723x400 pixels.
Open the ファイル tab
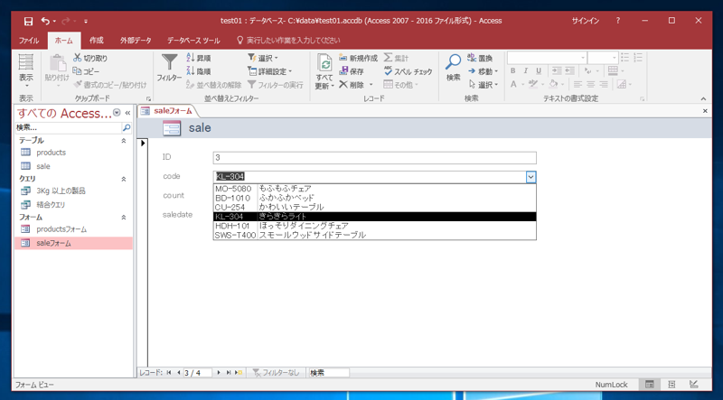29,41
